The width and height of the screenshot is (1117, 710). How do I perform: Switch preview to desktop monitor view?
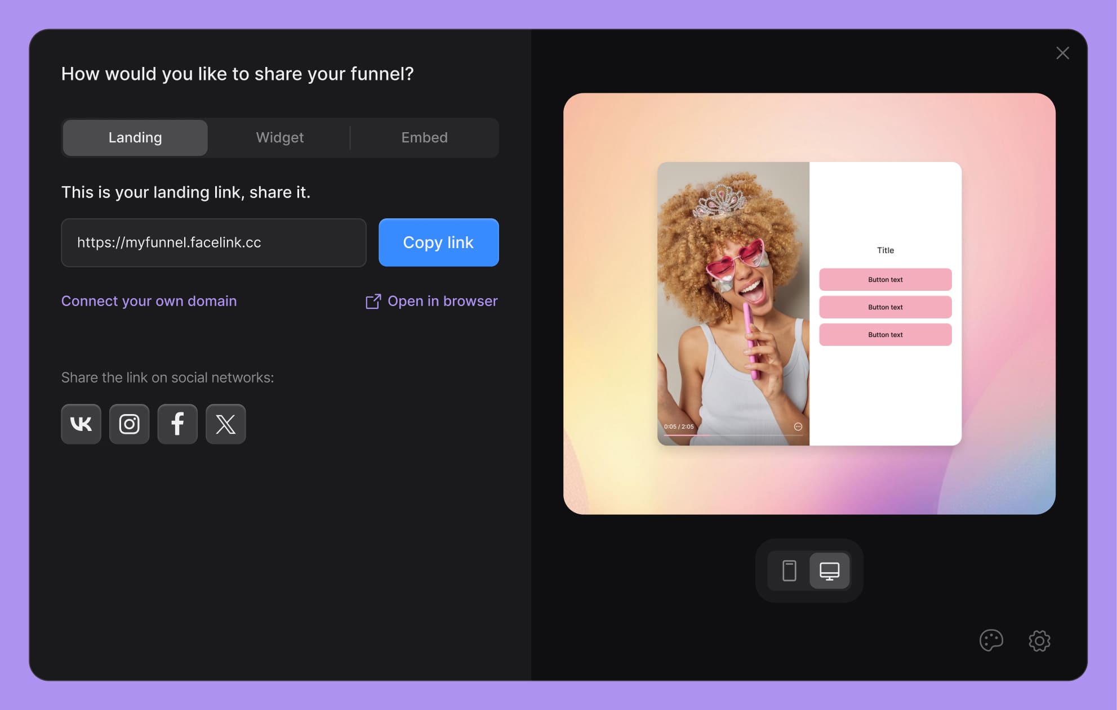pyautogui.click(x=829, y=570)
